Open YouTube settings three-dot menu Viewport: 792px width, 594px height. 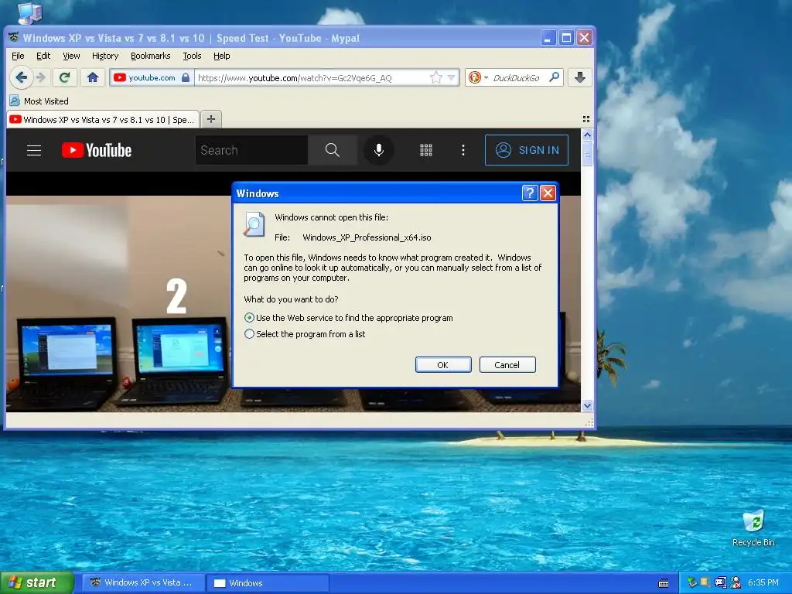click(463, 150)
